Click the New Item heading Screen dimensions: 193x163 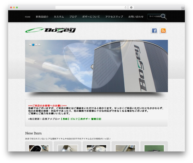pos(34,133)
